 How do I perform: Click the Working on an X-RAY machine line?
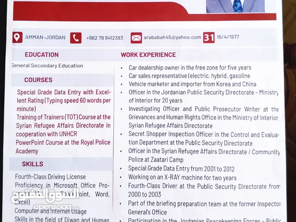click(x=182, y=178)
